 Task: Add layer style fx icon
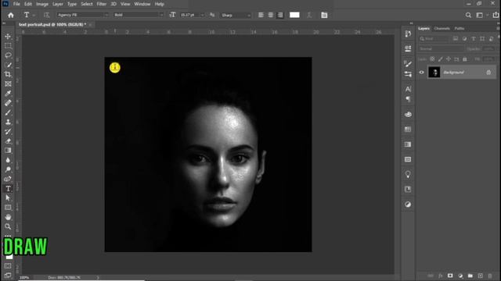(x=440, y=276)
